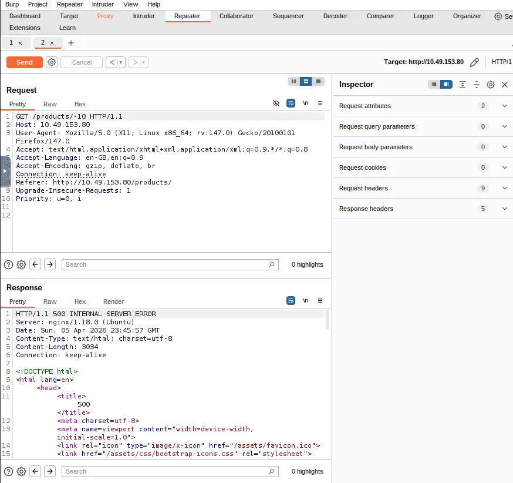Click Response search help icon
The height and width of the screenshot is (483, 513).
pyautogui.click(x=9, y=471)
